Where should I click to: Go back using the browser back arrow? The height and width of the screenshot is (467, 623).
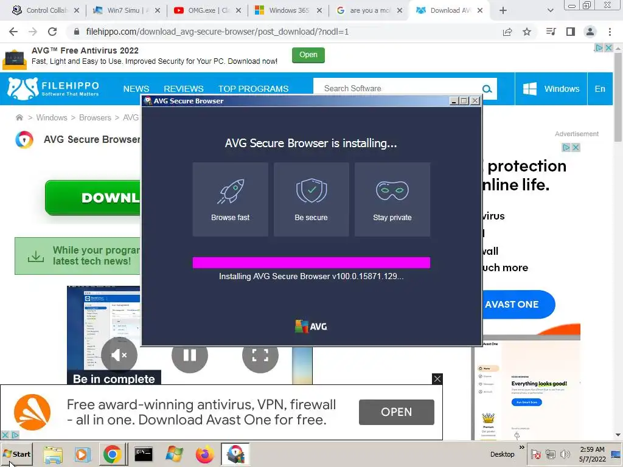[x=13, y=32]
